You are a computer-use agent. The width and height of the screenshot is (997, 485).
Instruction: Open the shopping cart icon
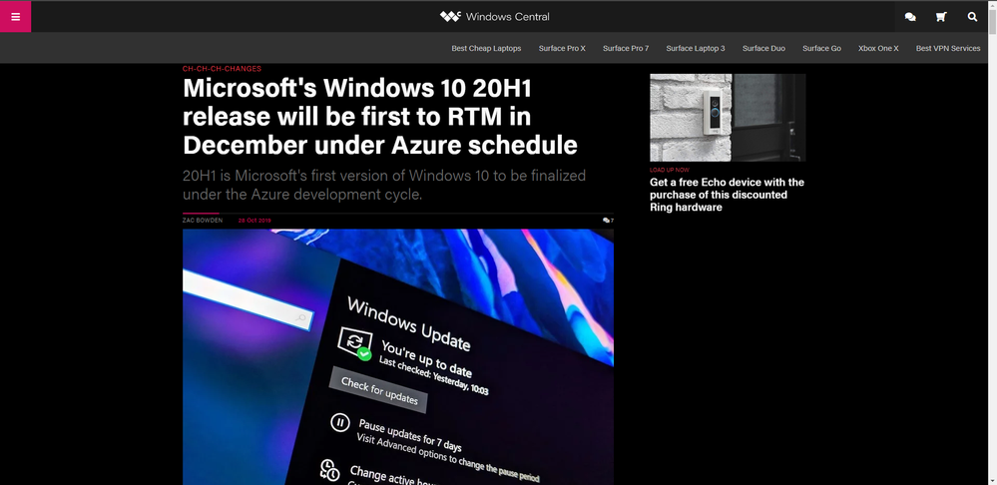pos(941,17)
